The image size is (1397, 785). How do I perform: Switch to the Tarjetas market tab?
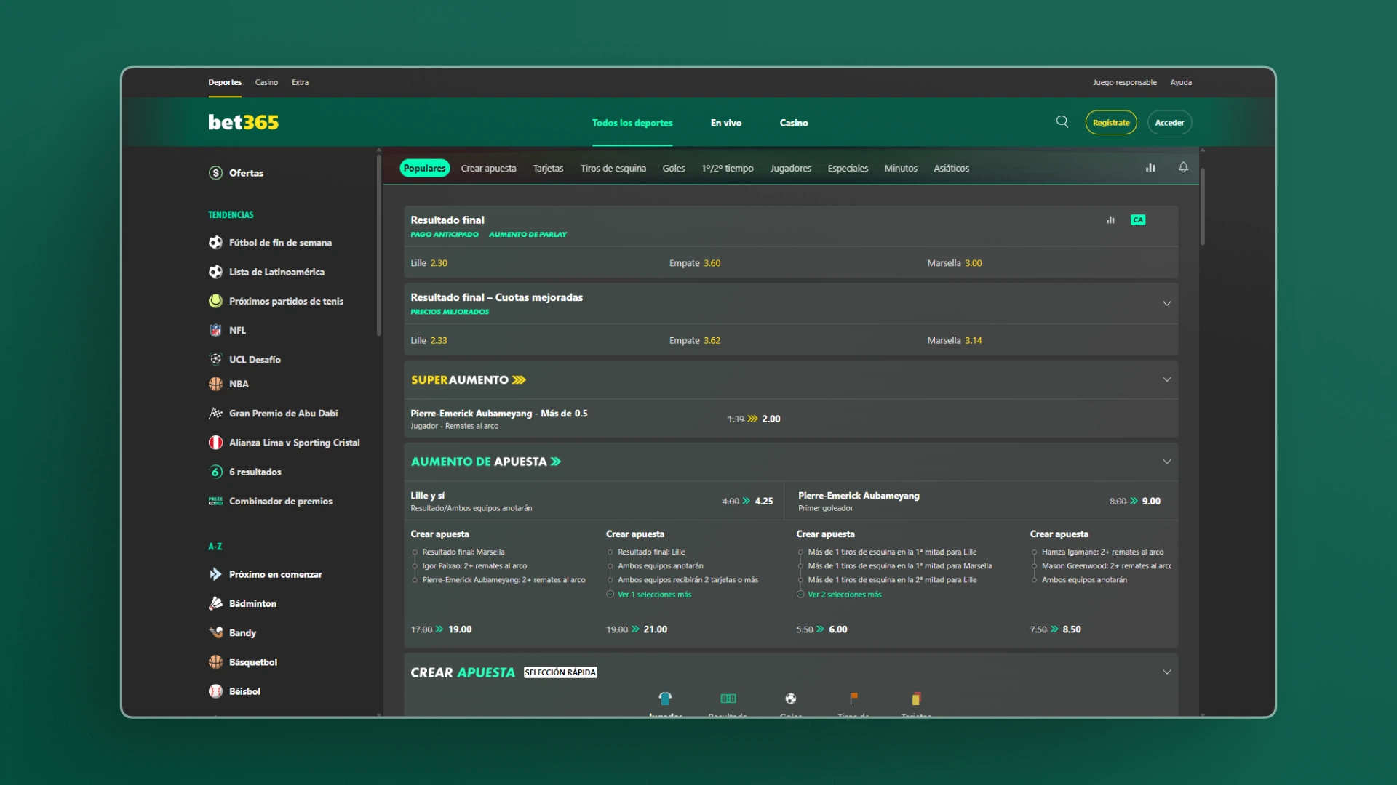[x=548, y=168]
